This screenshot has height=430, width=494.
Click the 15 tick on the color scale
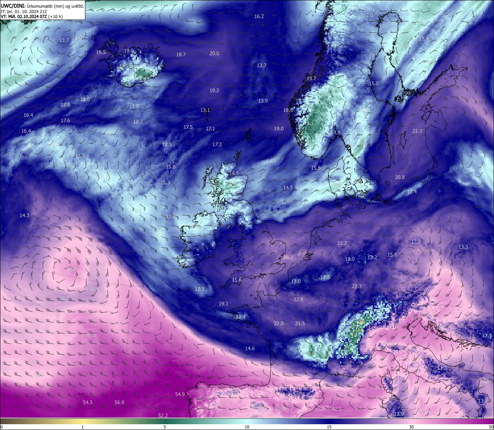(x=329, y=427)
